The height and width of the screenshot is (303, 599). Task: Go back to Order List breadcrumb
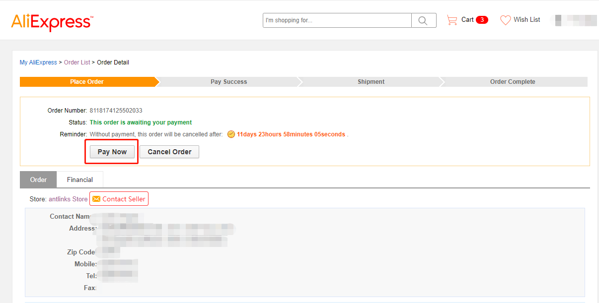(77, 62)
